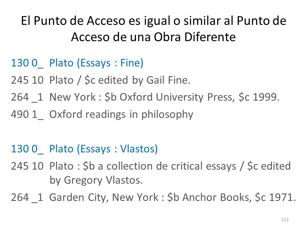
Task: Select the blue line 'Plato (Essays : Fine)'
Action: tap(96, 63)
